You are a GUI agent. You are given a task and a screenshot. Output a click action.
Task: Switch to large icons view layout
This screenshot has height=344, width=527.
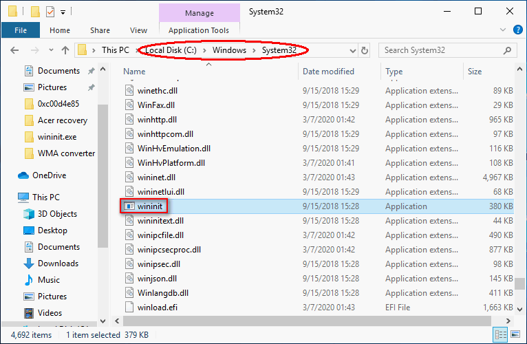coord(515,334)
